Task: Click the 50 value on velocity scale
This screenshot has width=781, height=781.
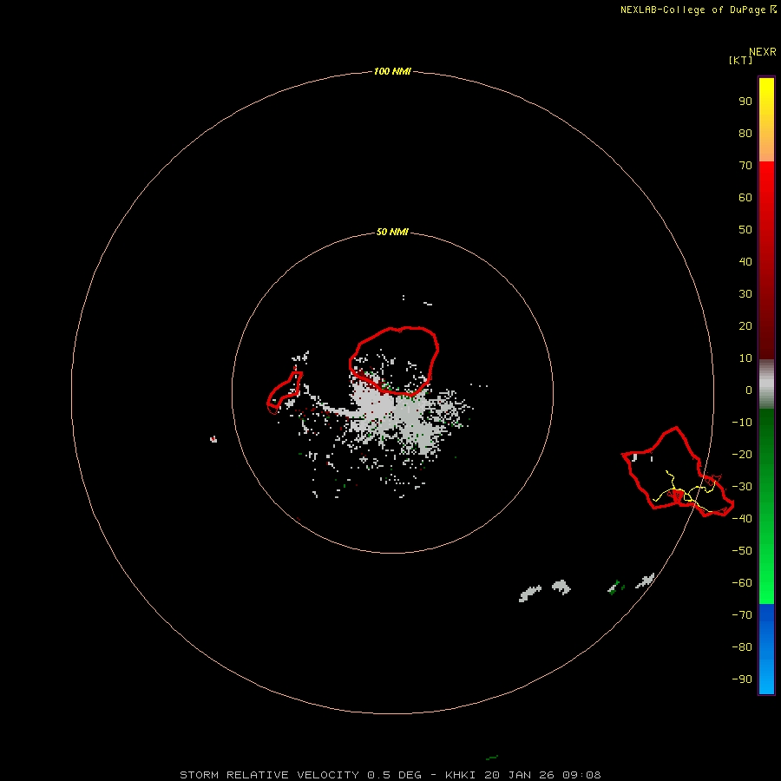Action: pyautogui.click(x=745, y=230)
